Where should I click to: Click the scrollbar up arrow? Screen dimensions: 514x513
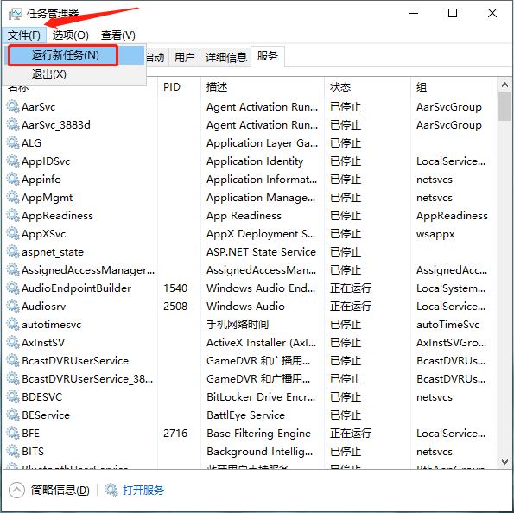pos(504,85)
